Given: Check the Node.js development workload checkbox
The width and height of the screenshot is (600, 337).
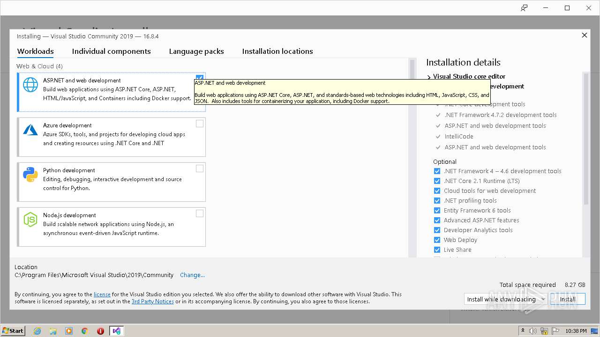Looking at the screenshot, I should pos(200,213).
